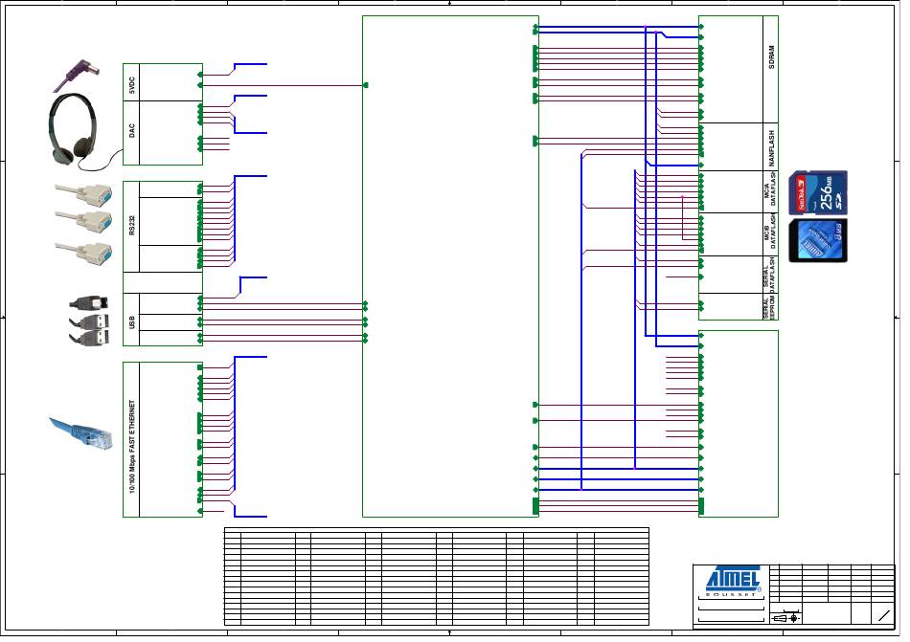910x642 pixels.
Task: Click the diagonal slash mark in the title block
Action: 884,615
